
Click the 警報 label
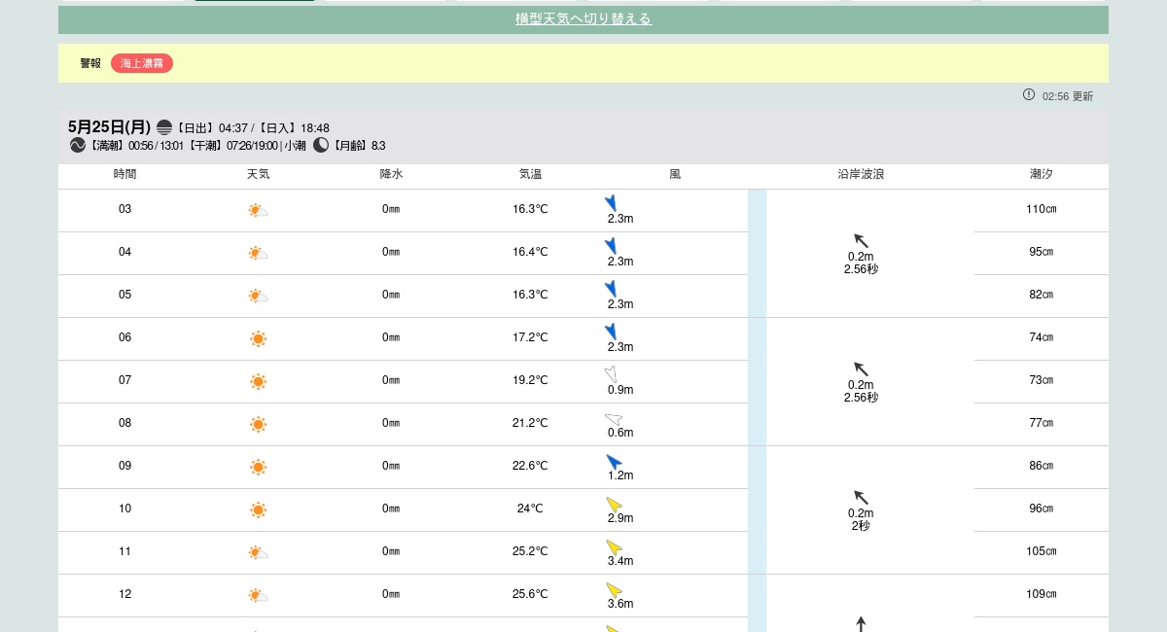coord(90,63)
